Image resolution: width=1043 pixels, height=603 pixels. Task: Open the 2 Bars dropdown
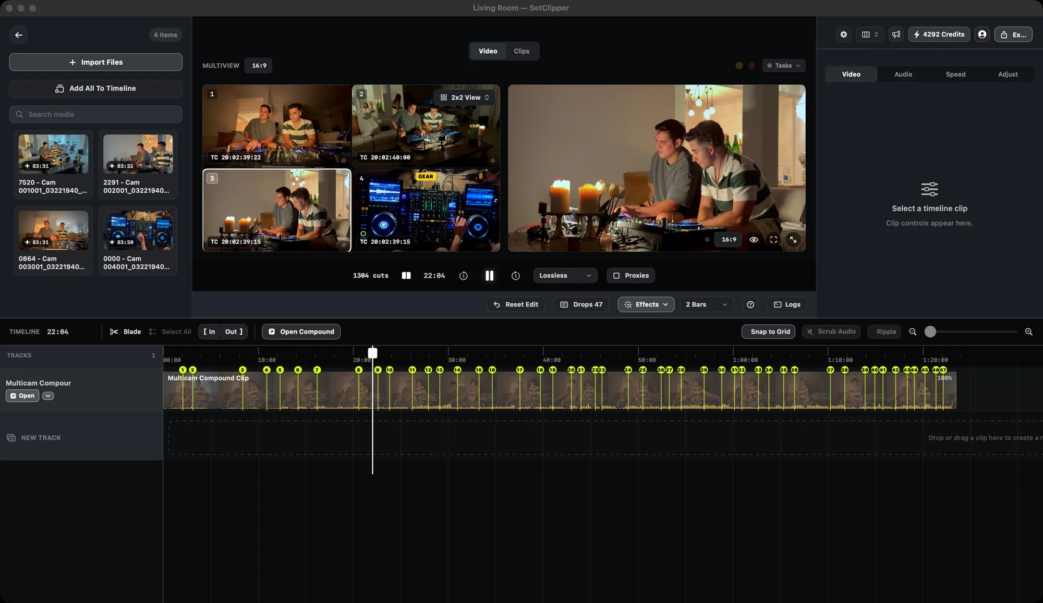(706, 304)
